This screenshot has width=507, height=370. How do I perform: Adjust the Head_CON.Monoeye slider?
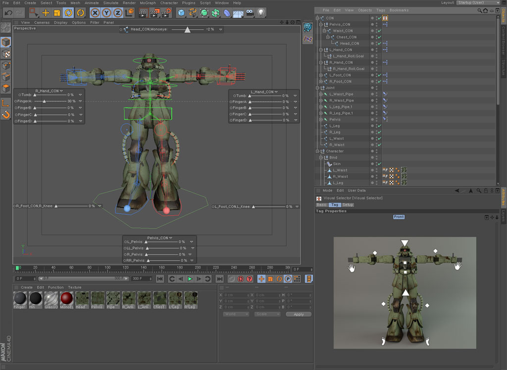(x=188, y=30)
